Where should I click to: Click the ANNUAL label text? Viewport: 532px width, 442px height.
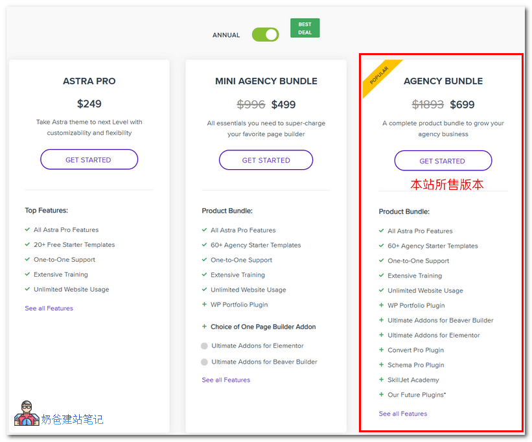tap(226, 35)
